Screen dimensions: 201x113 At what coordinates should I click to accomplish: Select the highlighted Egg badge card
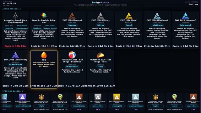click(44, 69)
